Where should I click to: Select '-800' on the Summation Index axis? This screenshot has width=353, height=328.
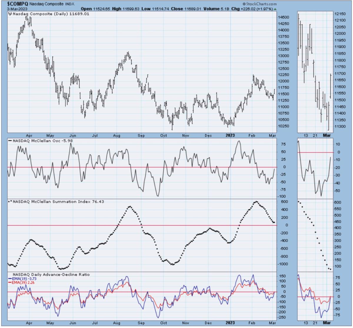tap(284, 256)
